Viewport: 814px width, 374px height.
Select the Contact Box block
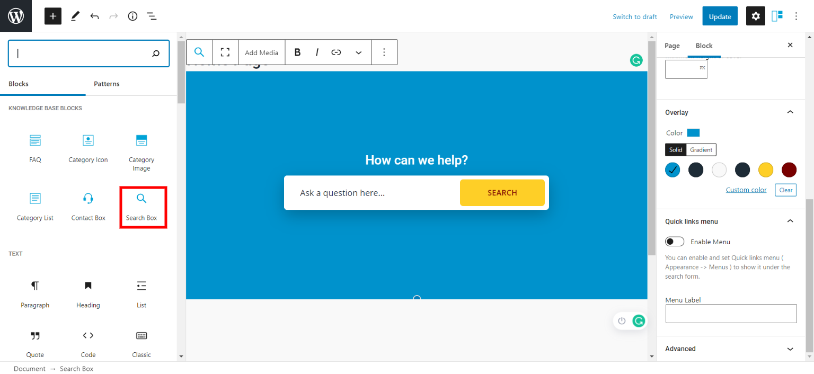pyautogui.click(x=88, y=206)
